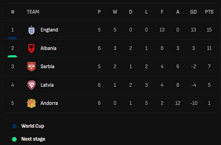221x145 pixels.
Task: Click the GD column header
Action: pyautogui.click(x=194, y=12)
